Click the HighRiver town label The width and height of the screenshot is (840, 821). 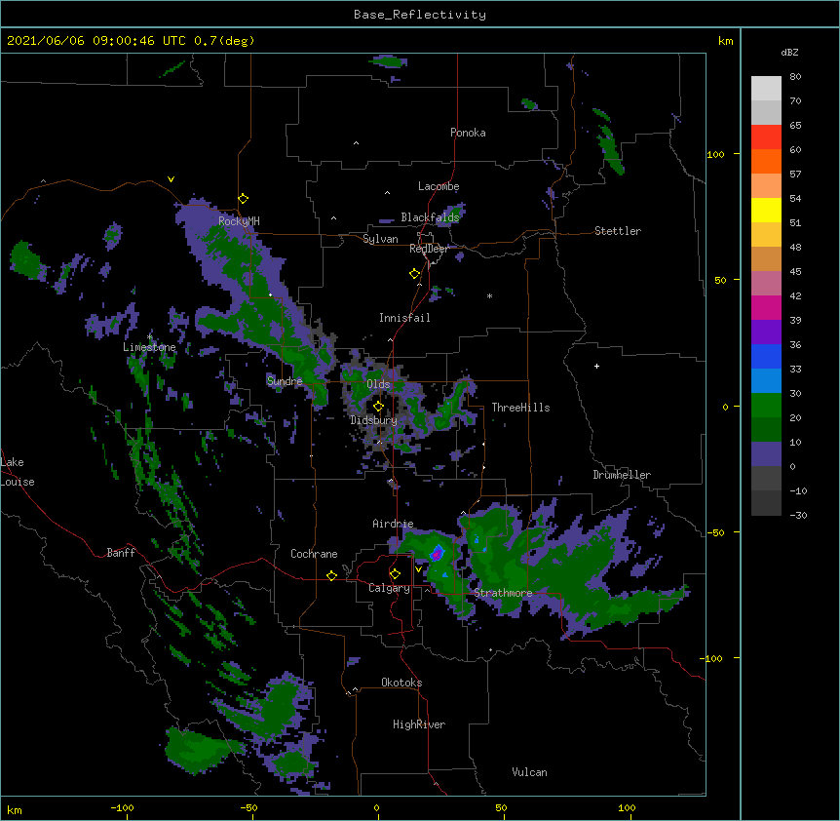[419, 724]
